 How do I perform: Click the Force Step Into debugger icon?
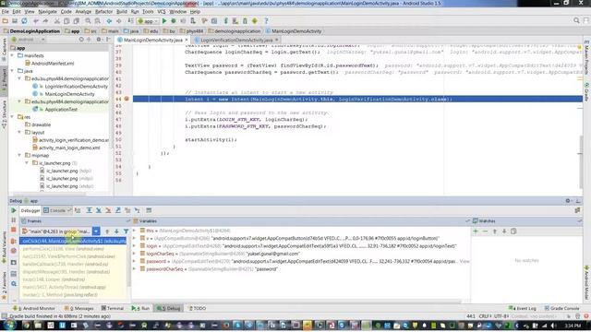108,210
